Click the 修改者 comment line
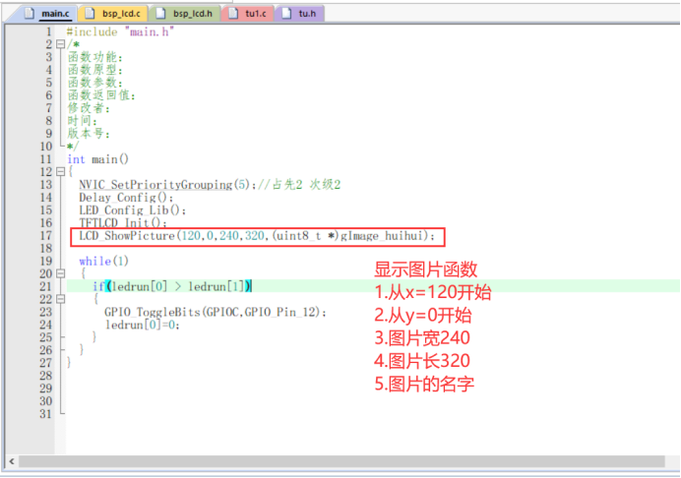Image resolution: width=681 pixels, height=478 pixels. point(89,108)
